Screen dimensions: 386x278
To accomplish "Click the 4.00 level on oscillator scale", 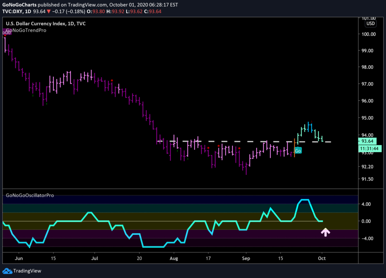I will [366, 204].
